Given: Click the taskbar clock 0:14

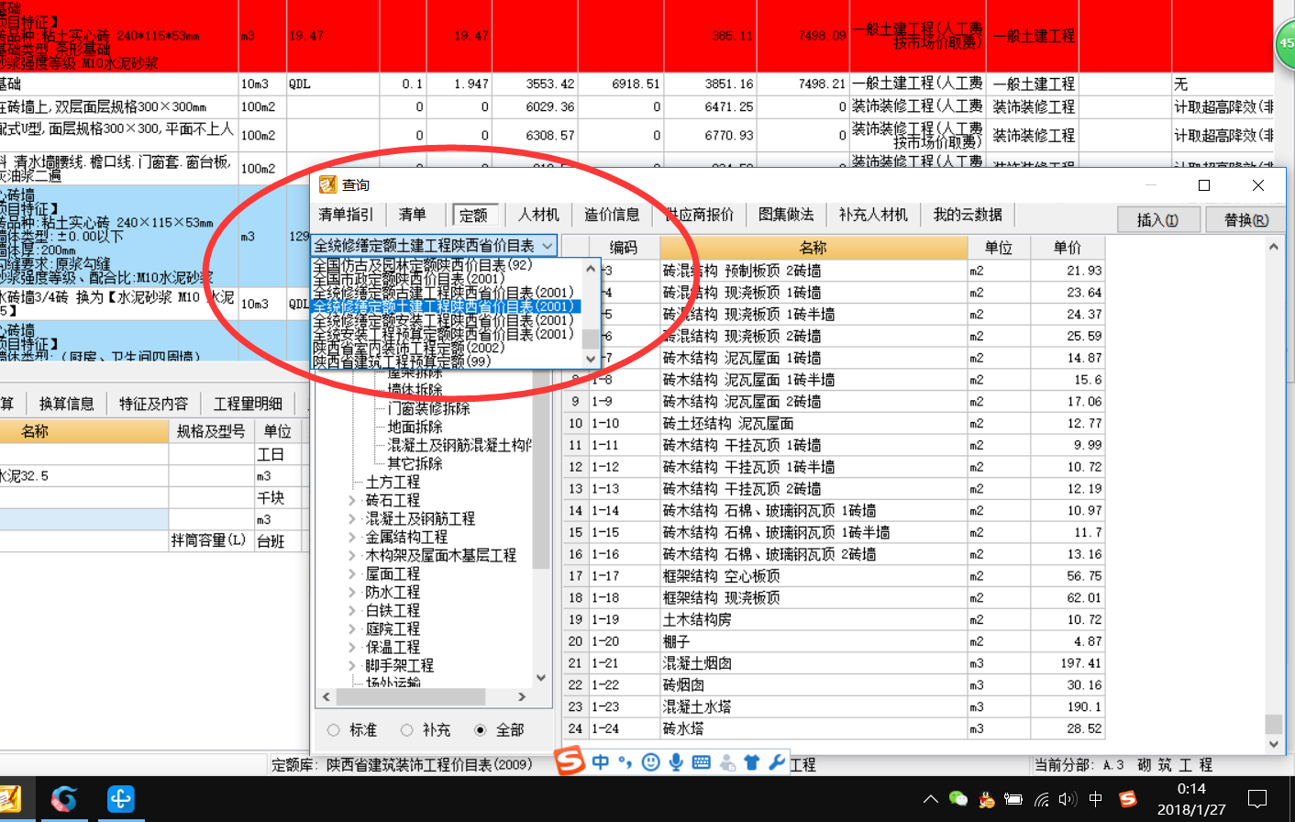Looking at the screenshot, I should [x=1191, y=789].
